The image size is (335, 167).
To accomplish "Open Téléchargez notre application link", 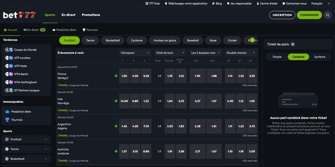I will [x=186, y=4].
